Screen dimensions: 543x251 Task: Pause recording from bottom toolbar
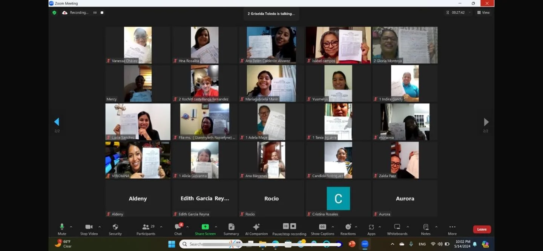[x=286, y=226]
